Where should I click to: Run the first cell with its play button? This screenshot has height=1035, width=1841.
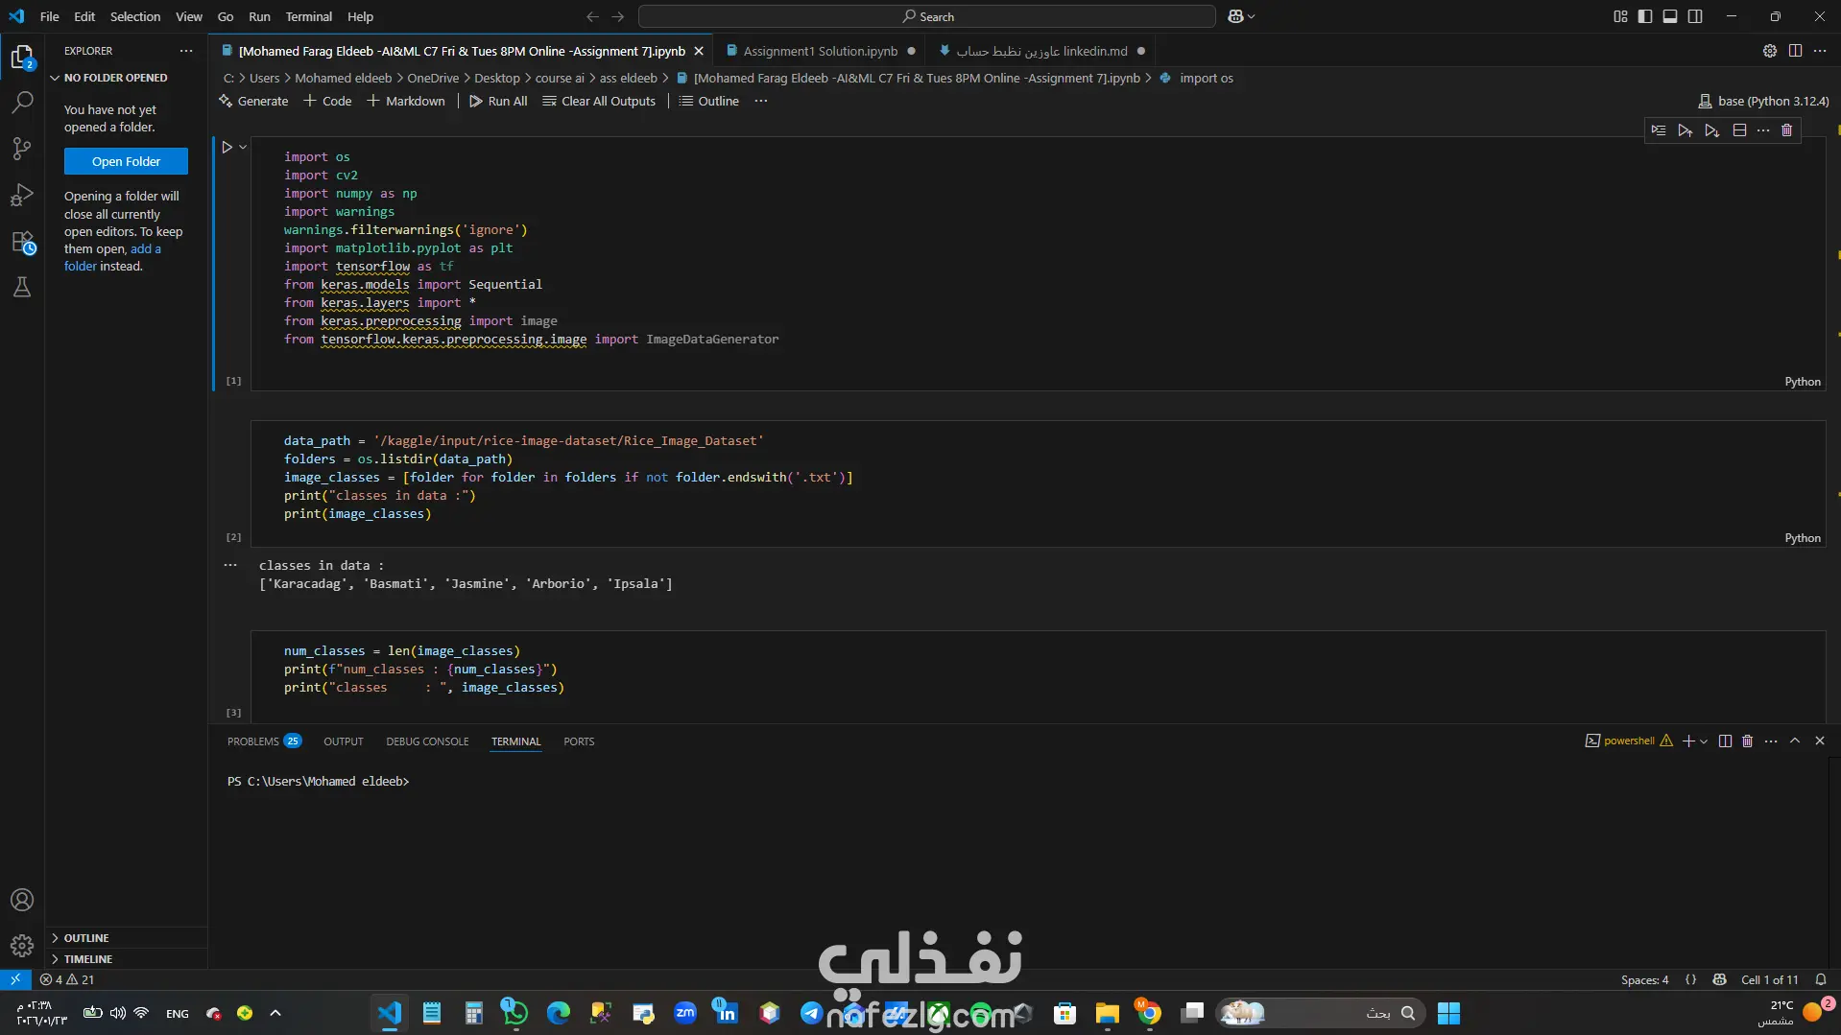tap(227, 147)
